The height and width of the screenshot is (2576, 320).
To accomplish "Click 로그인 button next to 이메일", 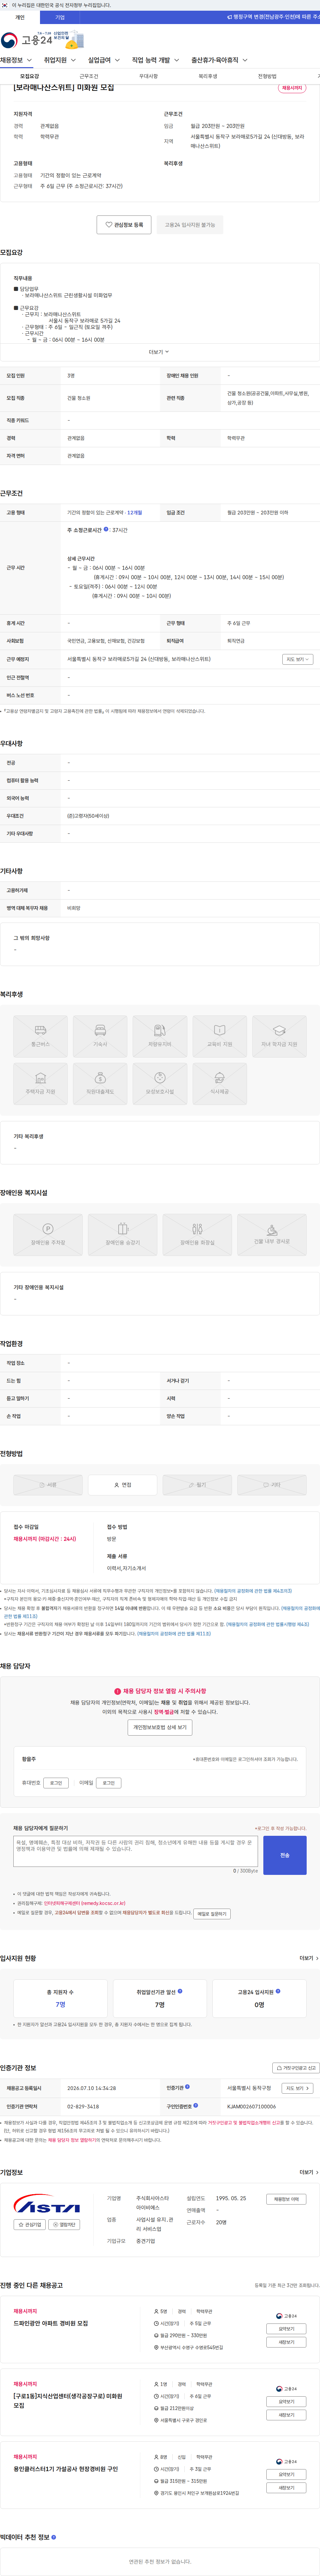I will (x=109, y=1783).
